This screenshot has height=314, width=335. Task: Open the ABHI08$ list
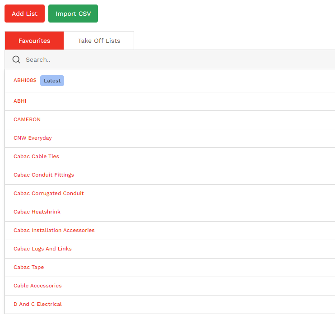(x=25, y=80)
